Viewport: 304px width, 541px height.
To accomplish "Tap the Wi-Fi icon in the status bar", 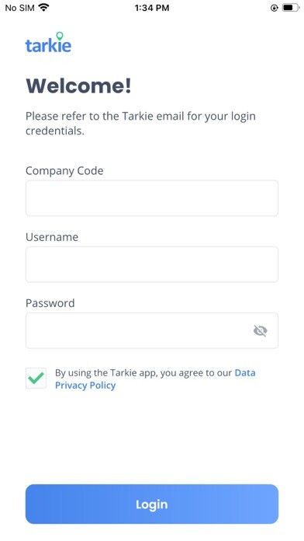I will click(x=43, y=7).
